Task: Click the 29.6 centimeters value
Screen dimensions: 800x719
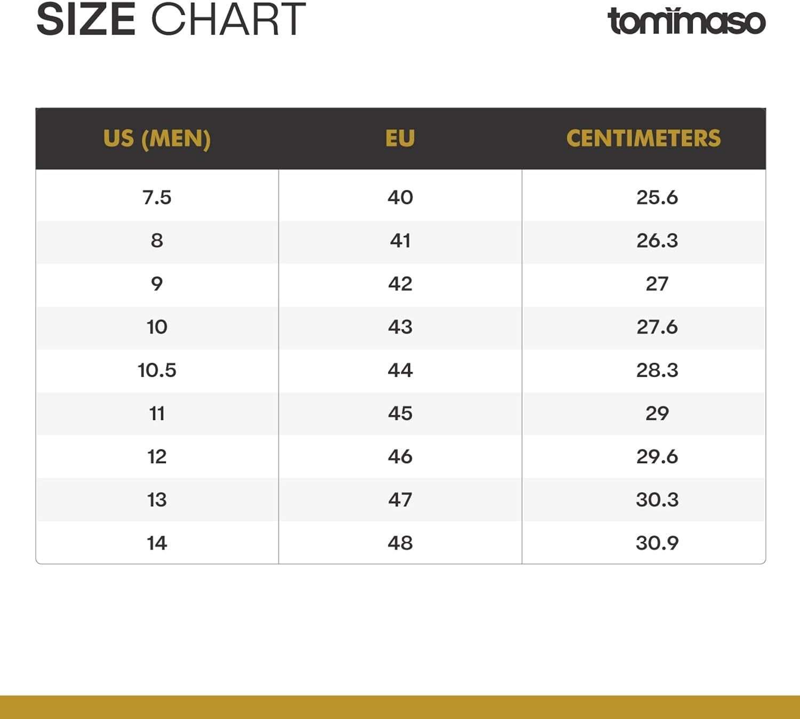Action: (657, 457)
